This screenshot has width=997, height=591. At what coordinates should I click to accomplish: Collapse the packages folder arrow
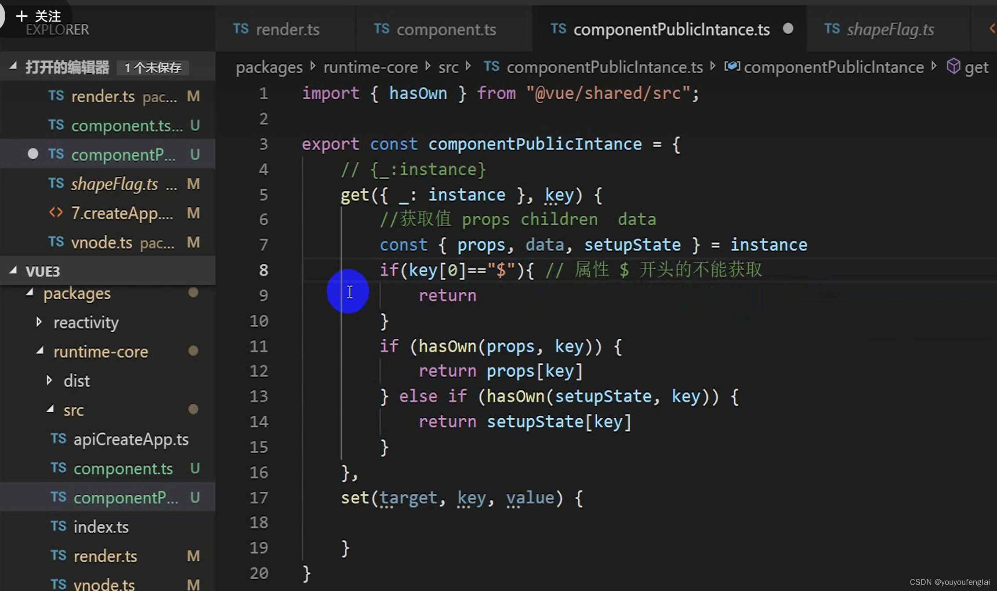tap(30, 293)
